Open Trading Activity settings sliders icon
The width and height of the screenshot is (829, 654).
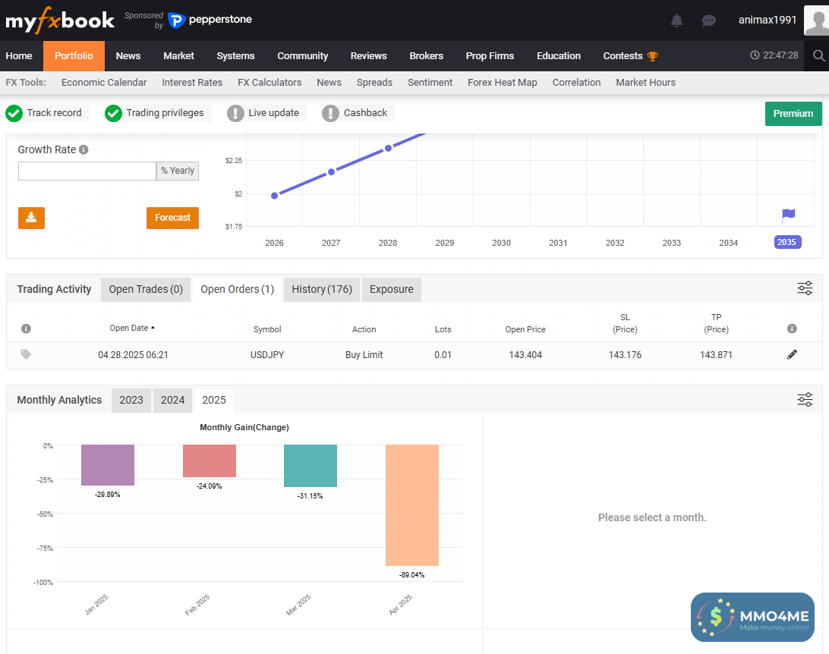coord(805,288)
